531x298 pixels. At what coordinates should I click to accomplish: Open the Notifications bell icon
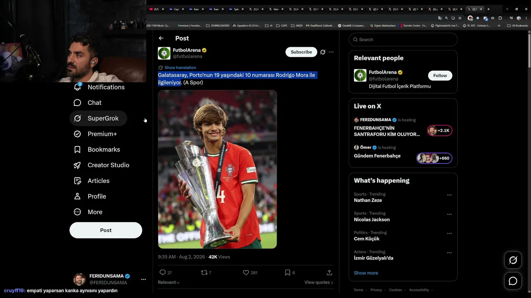point(77,87)
